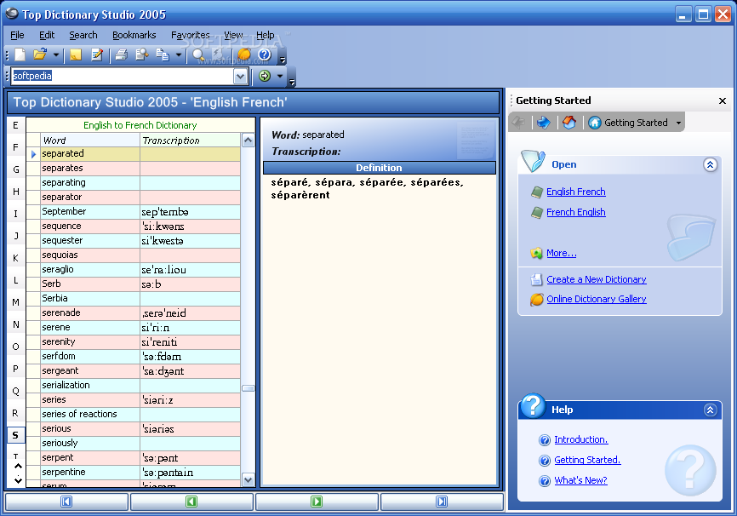The width and height of the screenshot is (737, 516).
Task: Click the task pane Home icon
Action: [x=569, y=123]
